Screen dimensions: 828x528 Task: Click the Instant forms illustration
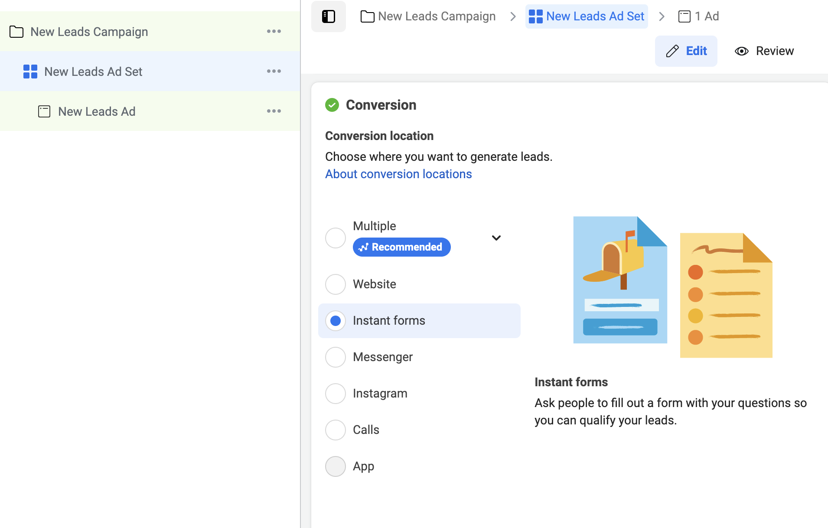673,287
